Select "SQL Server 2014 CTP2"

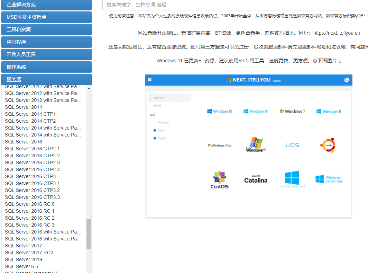tap(30, 121)
